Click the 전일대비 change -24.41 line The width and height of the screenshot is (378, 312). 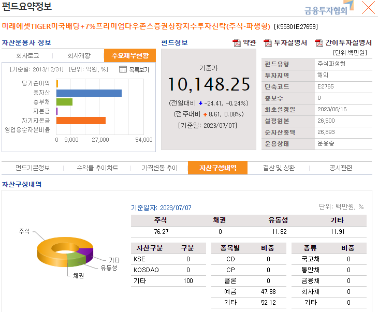click(209, 103)
